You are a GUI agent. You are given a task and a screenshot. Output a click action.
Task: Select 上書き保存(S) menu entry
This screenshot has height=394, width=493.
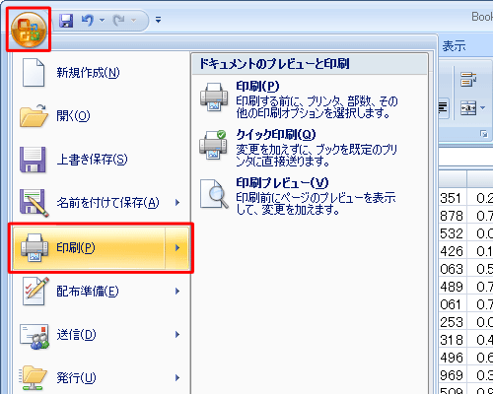click(102, 160)
